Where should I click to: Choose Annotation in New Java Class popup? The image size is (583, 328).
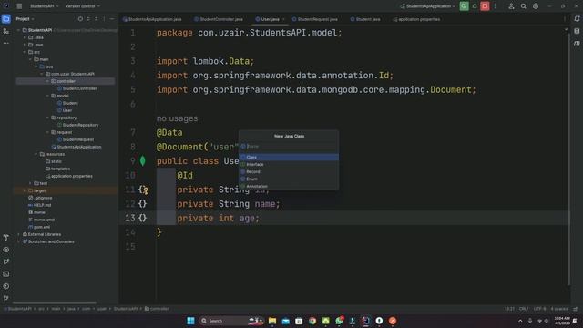(x=289, y=186)
